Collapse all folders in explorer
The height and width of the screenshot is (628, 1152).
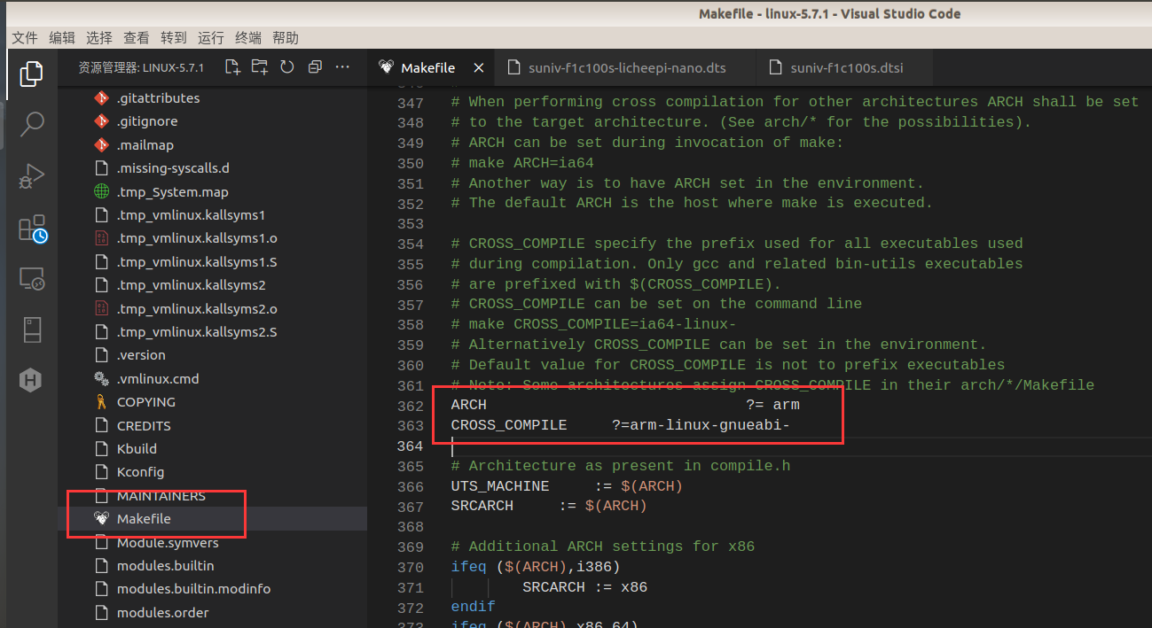(x=315, y=67)
